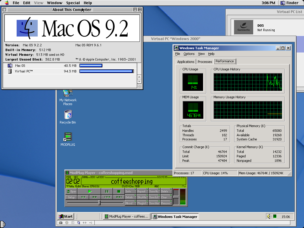
Task: Click Save list in ModPlug Player
Action: click(154, 197)
